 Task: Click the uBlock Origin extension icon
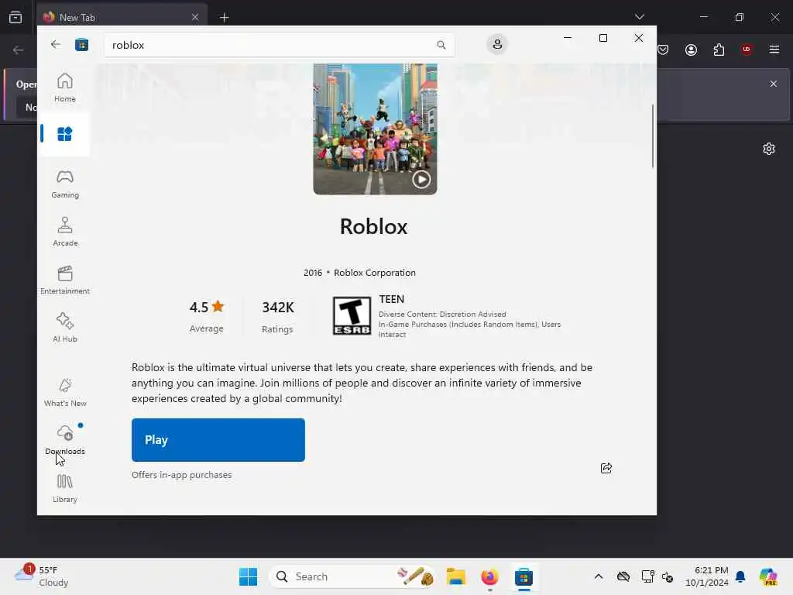[x=747, y=50]
